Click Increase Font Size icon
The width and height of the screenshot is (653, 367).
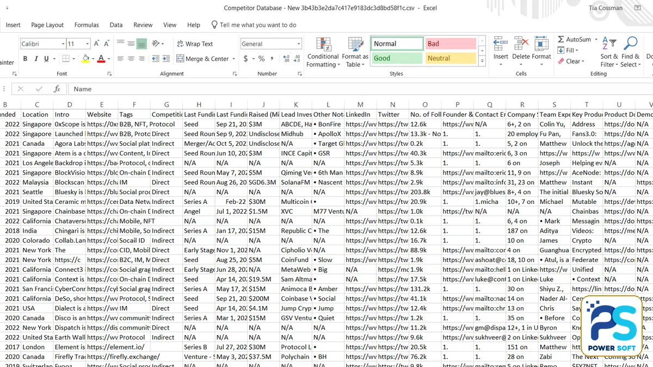pyautogui.click(x=97, y=43)
